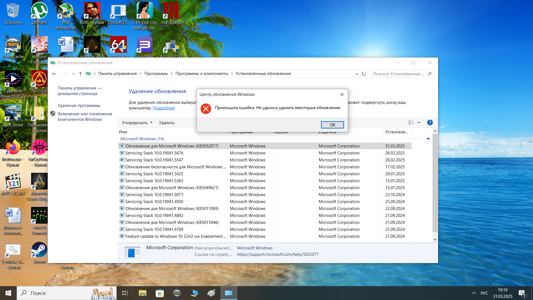This screenshot has width=533, height=300.
Task: Click Uninstall in the toolbar
Action: pyautogui.click(x=167, y=123)
